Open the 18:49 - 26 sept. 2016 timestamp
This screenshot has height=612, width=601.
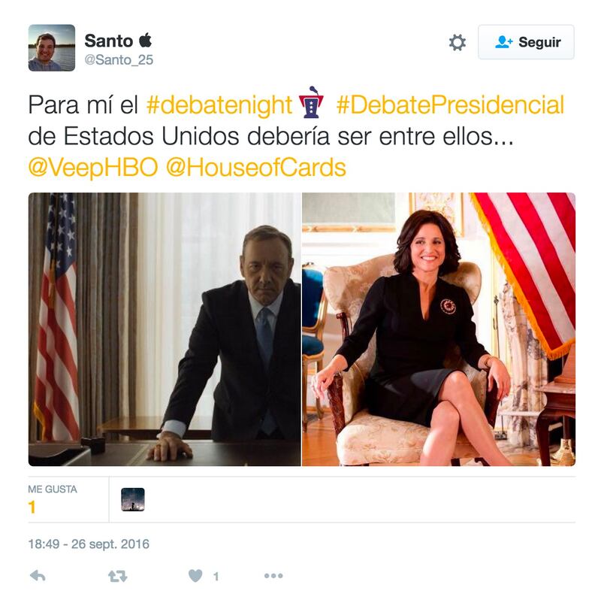[89, 544]
